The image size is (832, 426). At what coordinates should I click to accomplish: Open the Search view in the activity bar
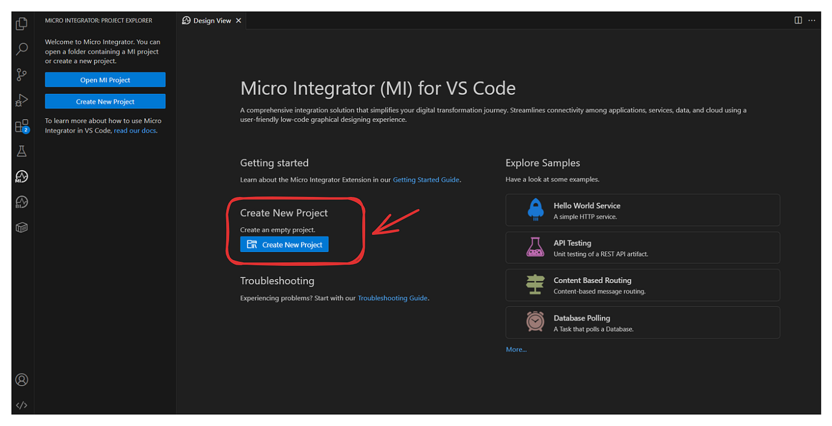click(x=21, y=49)
